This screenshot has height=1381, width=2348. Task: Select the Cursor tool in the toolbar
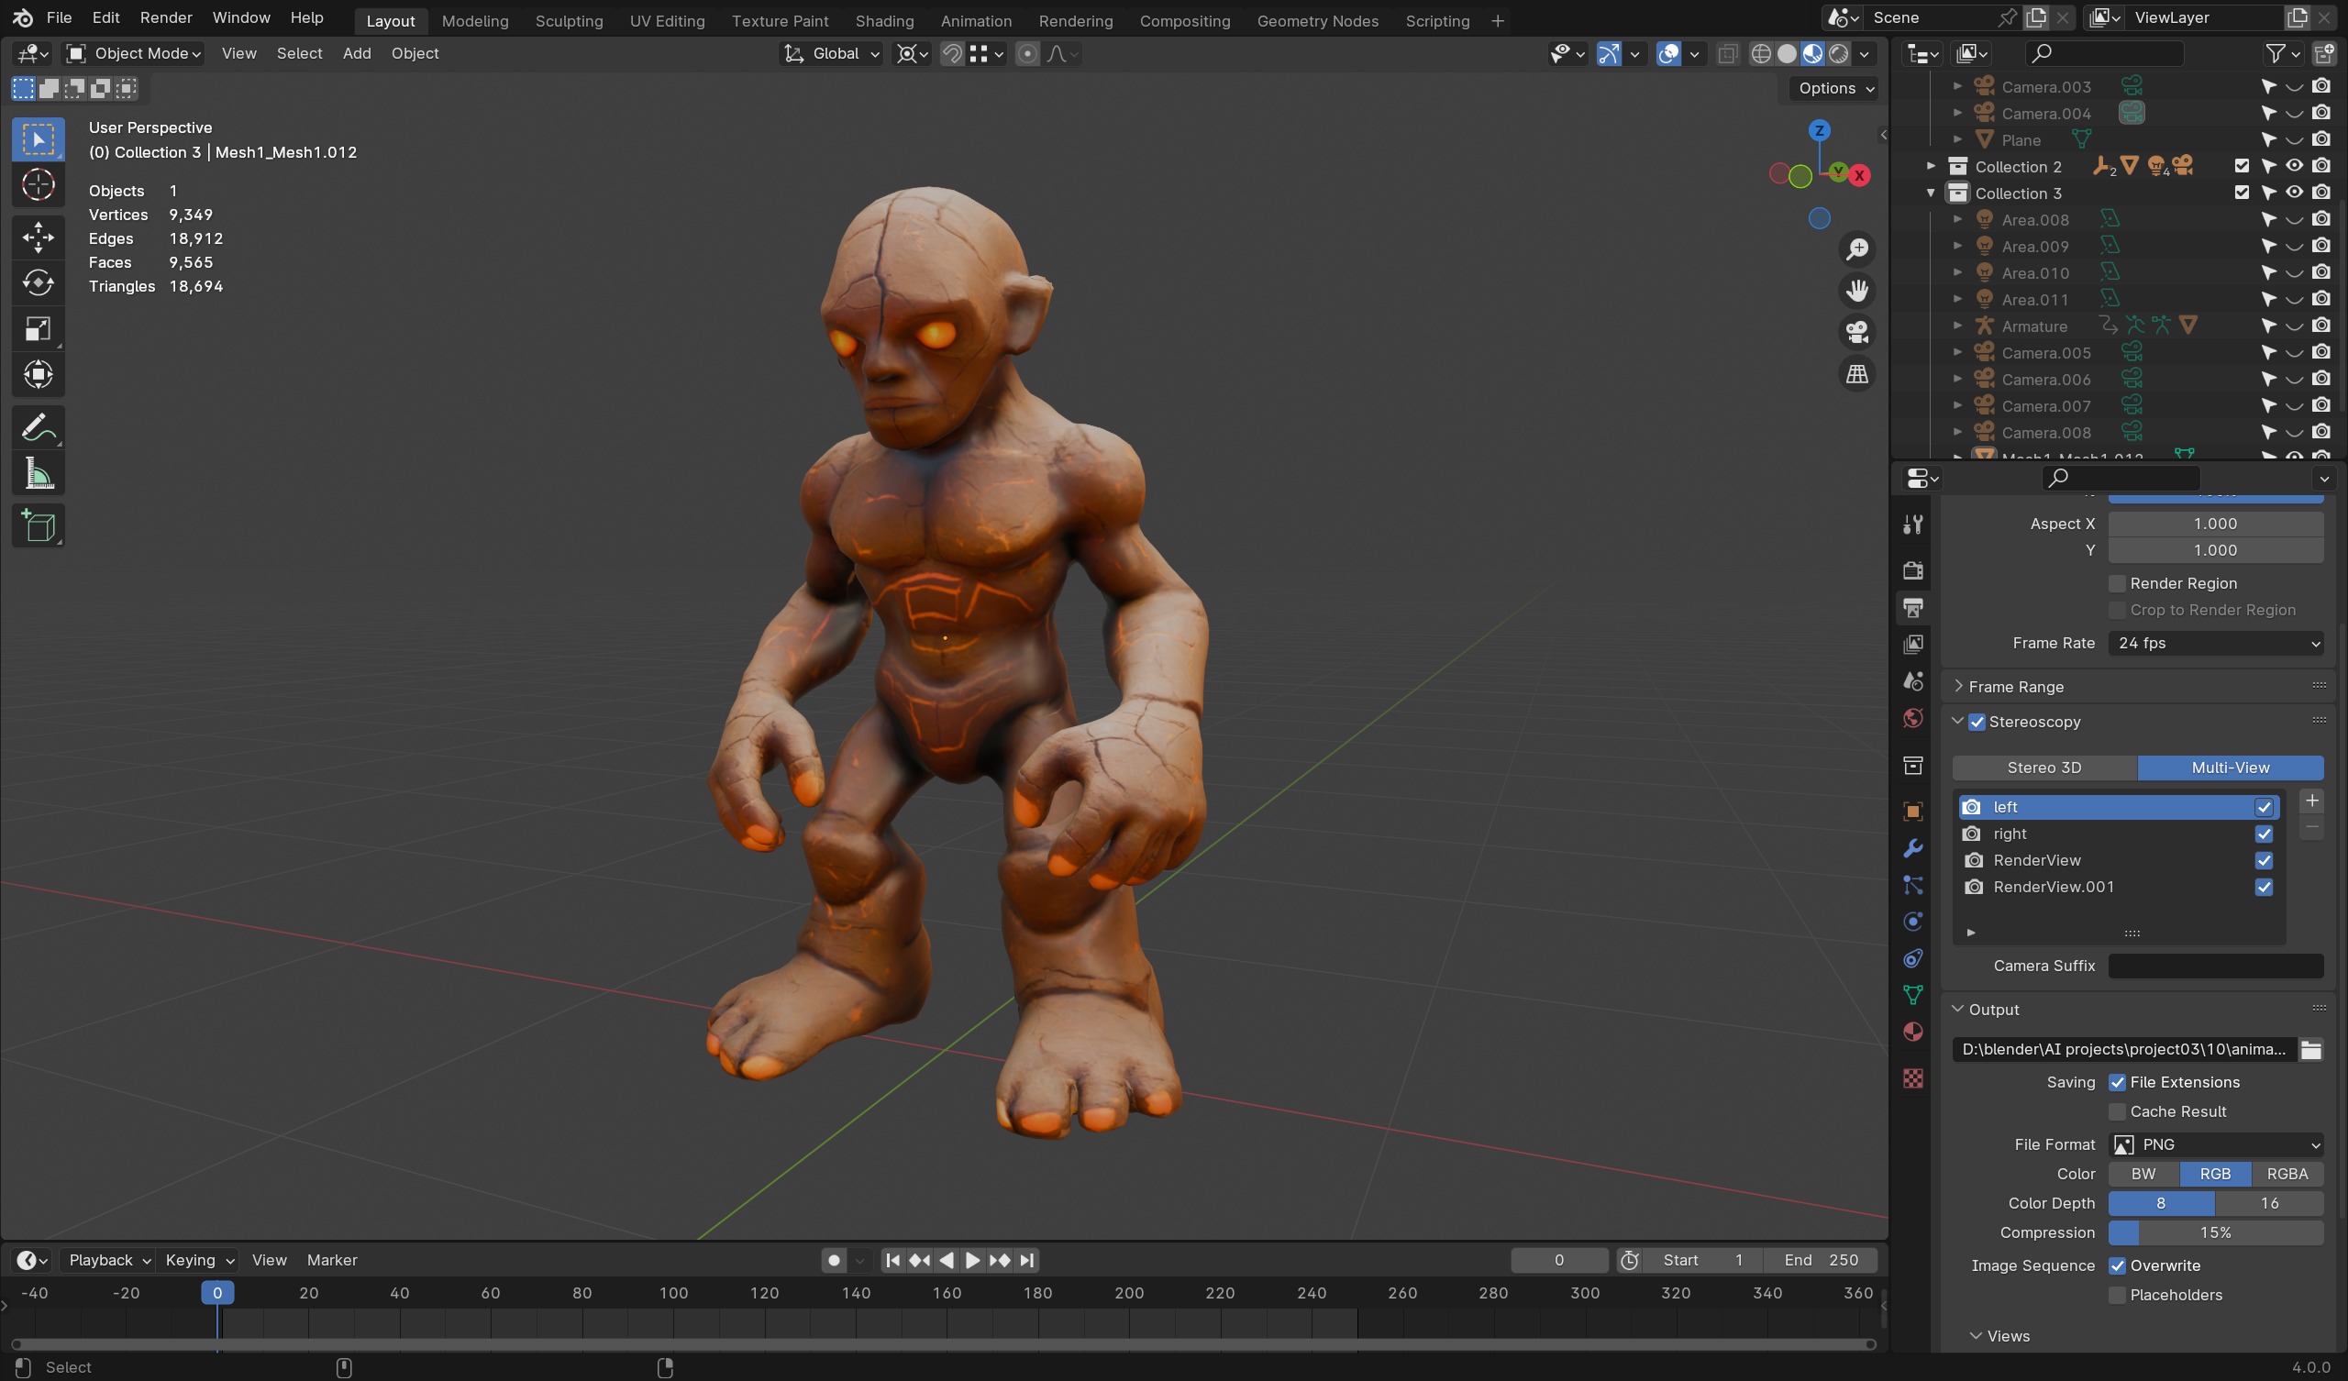(x=39, y=185)
